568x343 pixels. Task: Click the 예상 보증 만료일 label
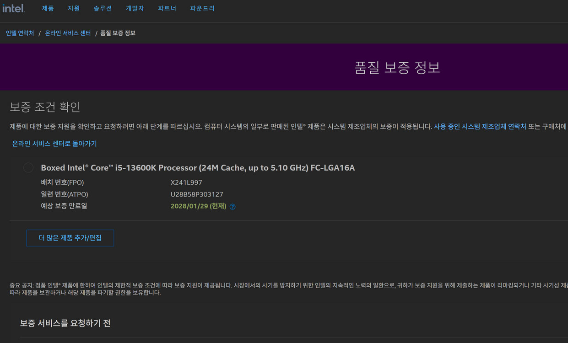64,206
